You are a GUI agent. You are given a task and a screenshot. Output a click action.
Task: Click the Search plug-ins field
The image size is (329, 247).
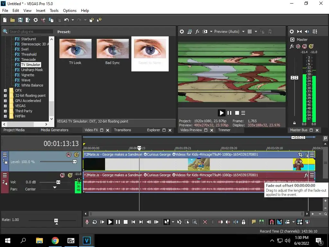(x=31, y=32)
